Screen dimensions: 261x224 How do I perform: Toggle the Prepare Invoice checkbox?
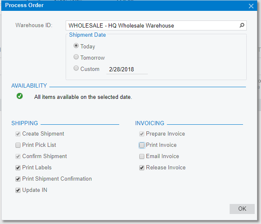(x=142, y=134)
